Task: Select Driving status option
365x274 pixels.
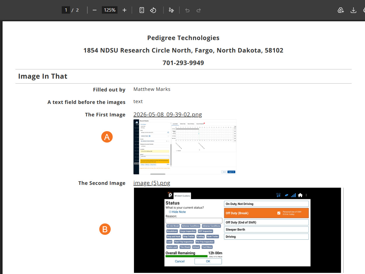Action: tap(266, 237)
